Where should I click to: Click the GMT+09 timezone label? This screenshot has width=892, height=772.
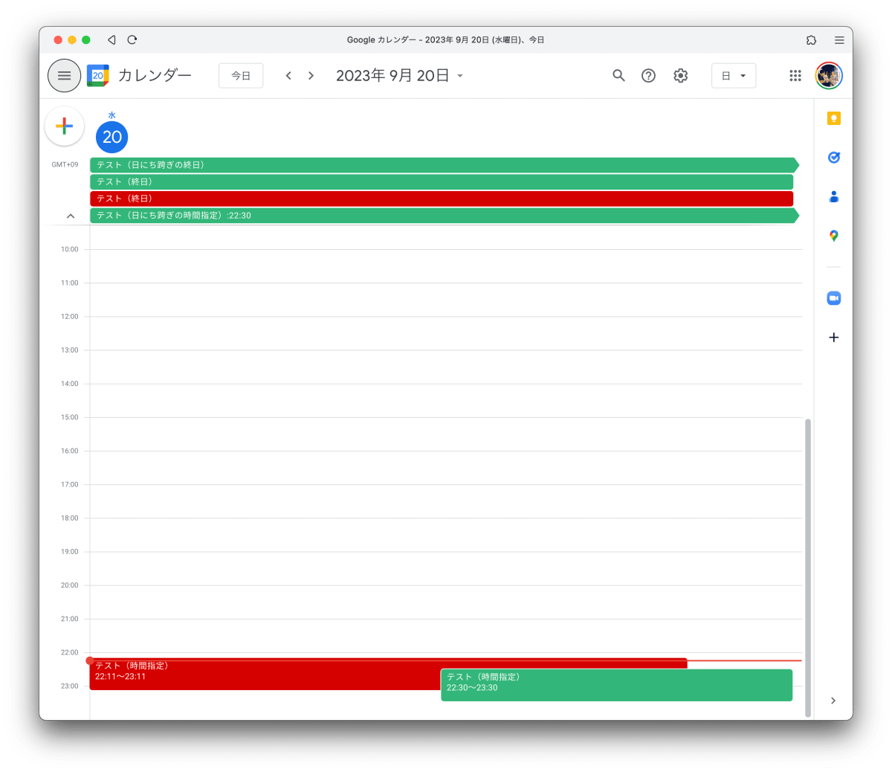pyautogui.click(x=65, y=165)
